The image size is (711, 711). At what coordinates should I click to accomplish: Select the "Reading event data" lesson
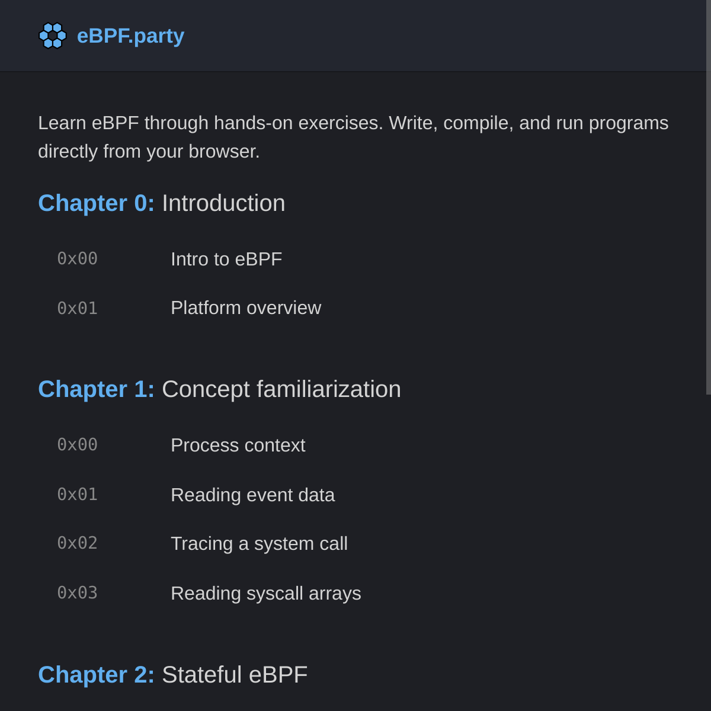pos(253,495)
